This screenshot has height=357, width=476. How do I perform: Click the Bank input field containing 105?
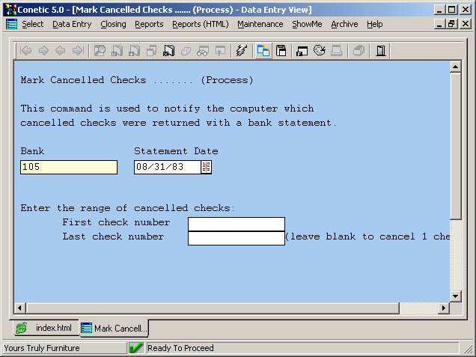[x=69, y=167]
